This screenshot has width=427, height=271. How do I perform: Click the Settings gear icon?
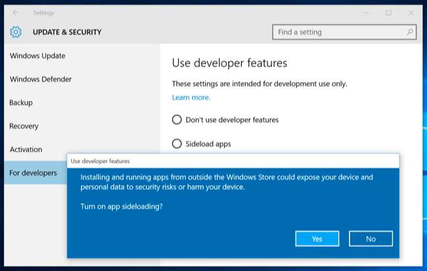coord(16,32)
